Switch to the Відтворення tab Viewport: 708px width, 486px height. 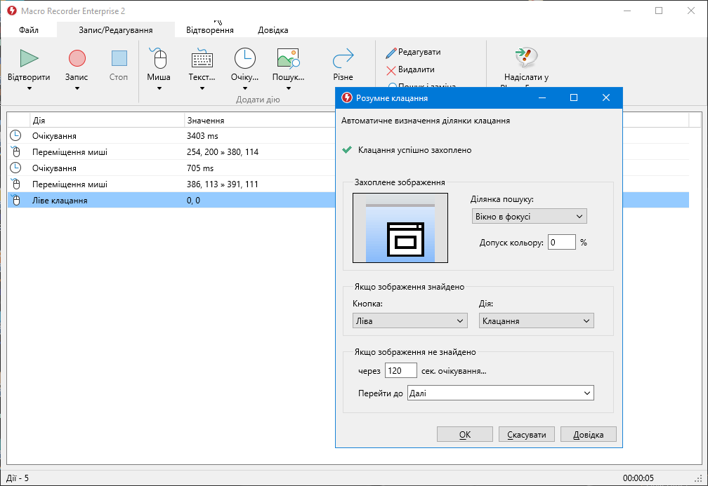click(x=210, y=30)
